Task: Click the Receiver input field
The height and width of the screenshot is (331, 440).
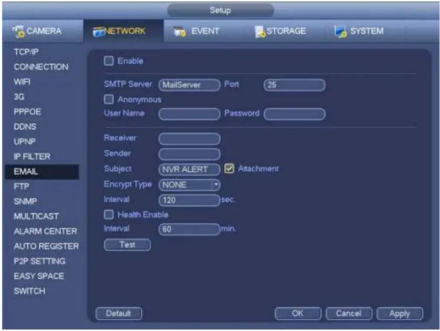Action: tap(189, 139)
